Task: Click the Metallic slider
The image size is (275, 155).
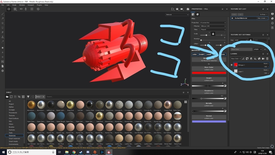Action: pyautogui.click(x=208, y=111)
